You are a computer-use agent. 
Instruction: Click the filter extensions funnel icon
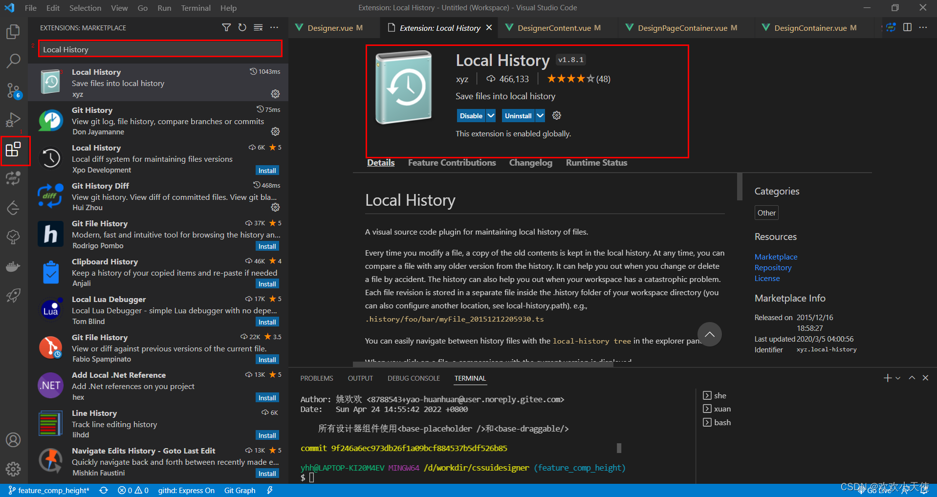tap(226, 27)
